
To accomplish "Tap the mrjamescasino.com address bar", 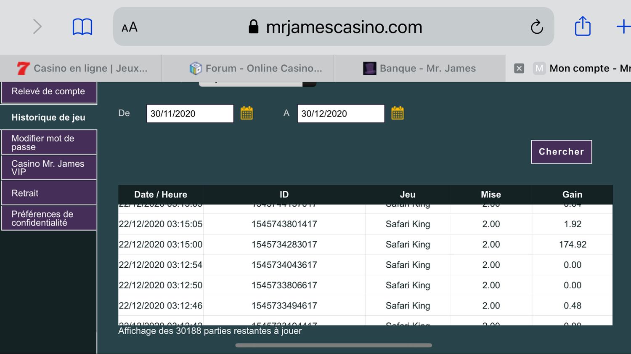I will (x=337, y=27).
